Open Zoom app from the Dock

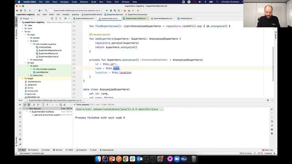177,159
